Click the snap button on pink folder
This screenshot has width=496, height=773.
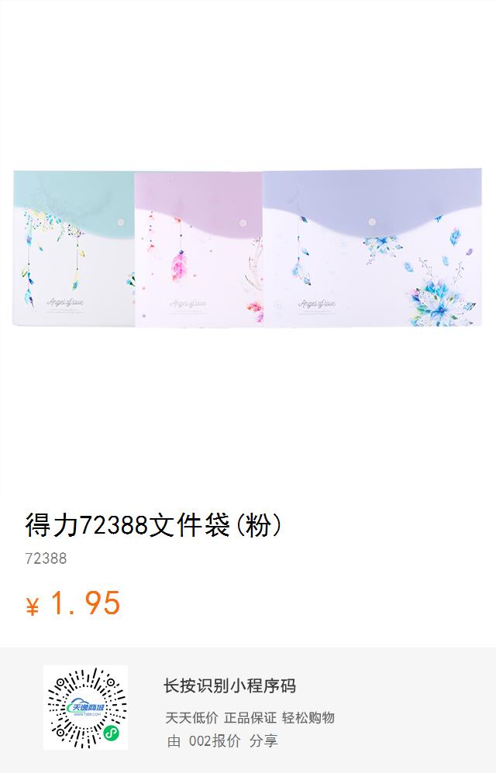pyautogui.click(x=243, y=223)
